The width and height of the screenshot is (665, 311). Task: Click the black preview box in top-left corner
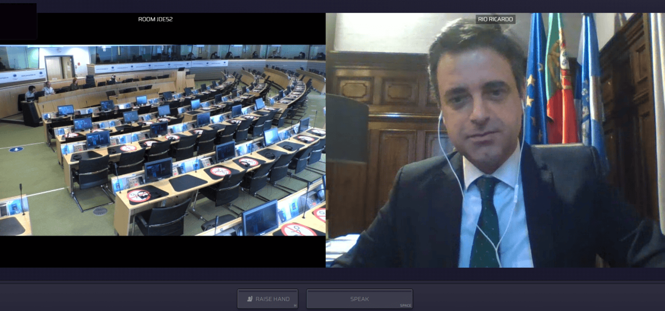pos(18,21)
